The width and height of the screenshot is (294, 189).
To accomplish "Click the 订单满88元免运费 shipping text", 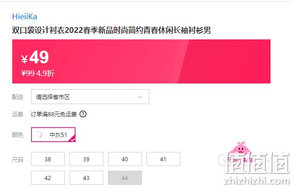I will coord(54,114).
